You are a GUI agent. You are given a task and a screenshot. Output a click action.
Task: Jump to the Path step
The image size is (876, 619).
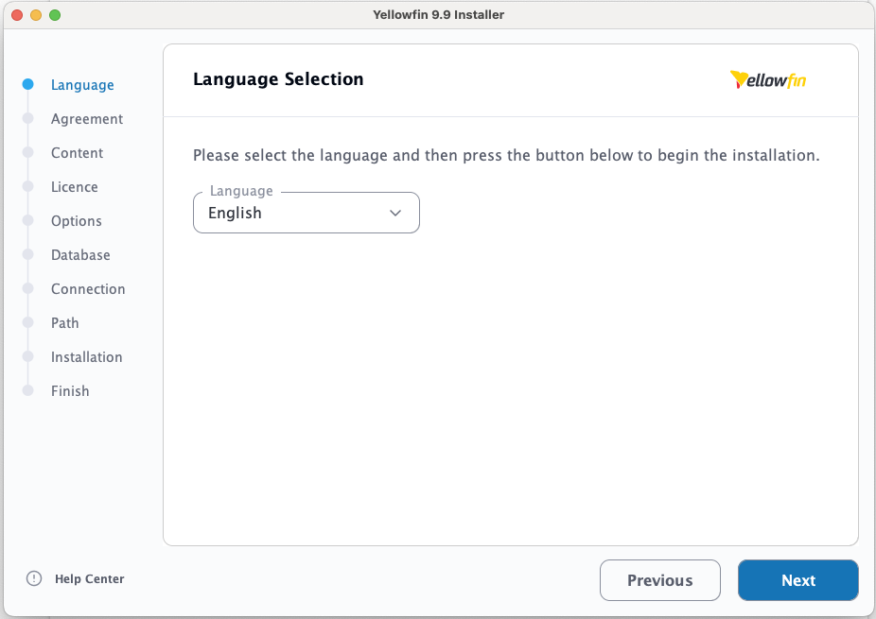click(x=65, y=323)
